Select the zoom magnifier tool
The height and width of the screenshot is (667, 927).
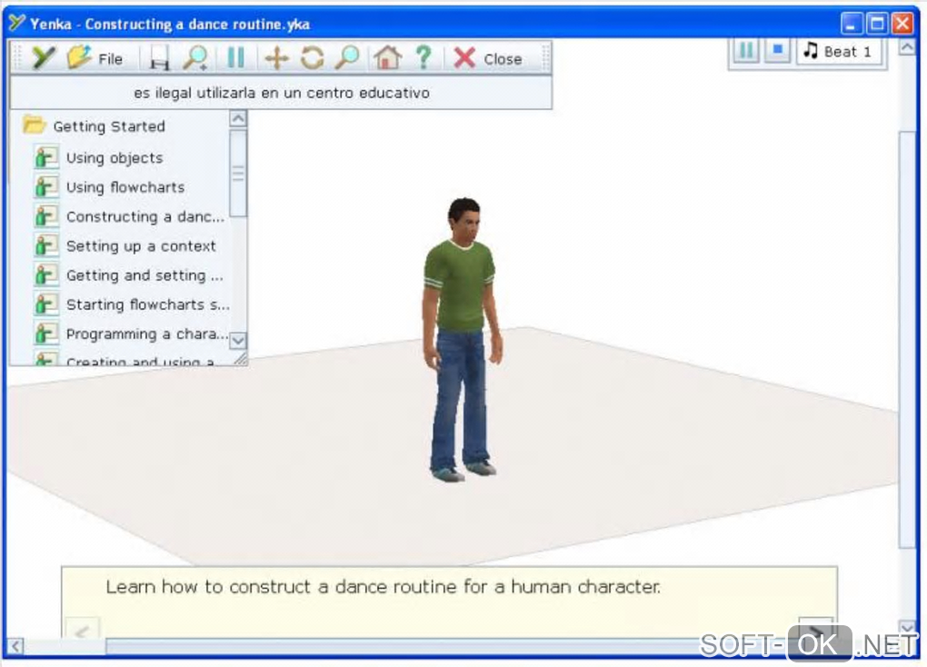347,58
